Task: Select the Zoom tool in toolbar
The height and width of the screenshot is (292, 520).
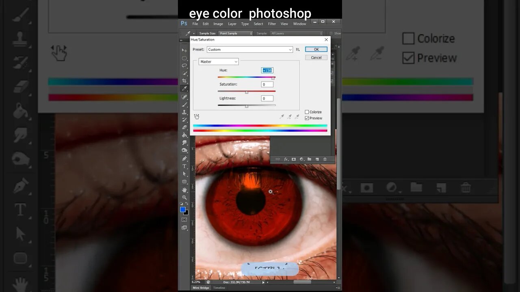Action: [x=184, y=198]
